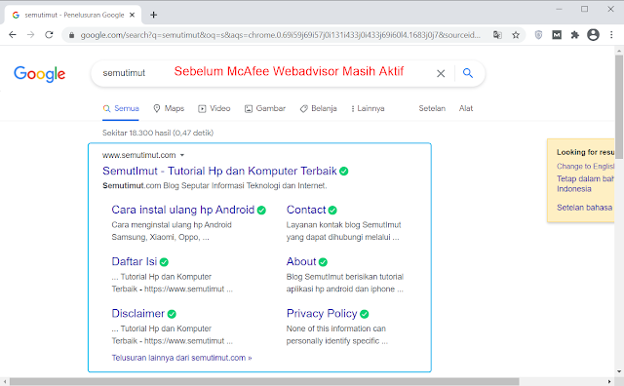Open the Setelan bahasa link
This screenshot has width=624, height=386.
pyautogui.click(x=584, y=208)
